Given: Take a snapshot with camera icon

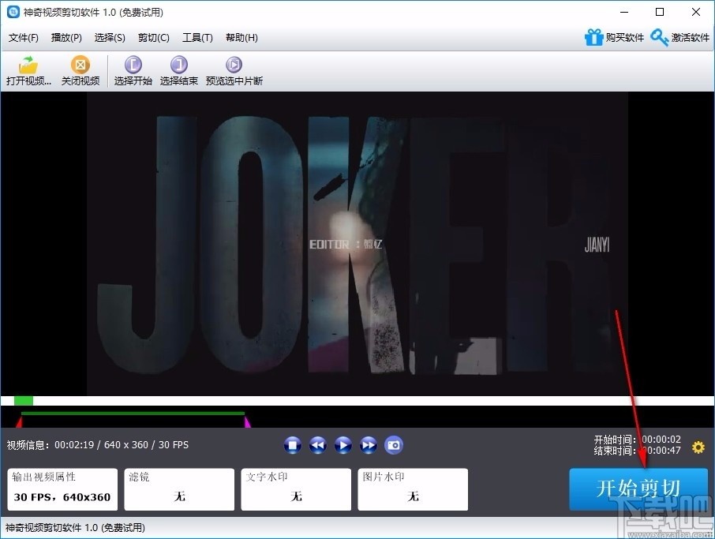Looking at the screenshot, I should click(x=394, y=445).
